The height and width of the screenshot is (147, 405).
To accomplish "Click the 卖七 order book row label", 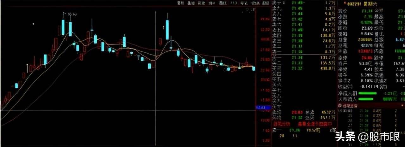I will (x=277, y=19).
